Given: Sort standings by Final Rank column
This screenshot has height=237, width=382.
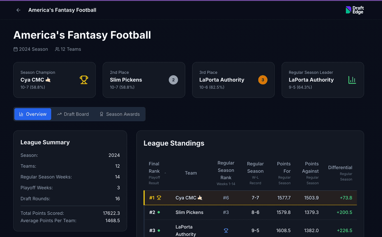Looking at the screenshot, I should 155,170.
